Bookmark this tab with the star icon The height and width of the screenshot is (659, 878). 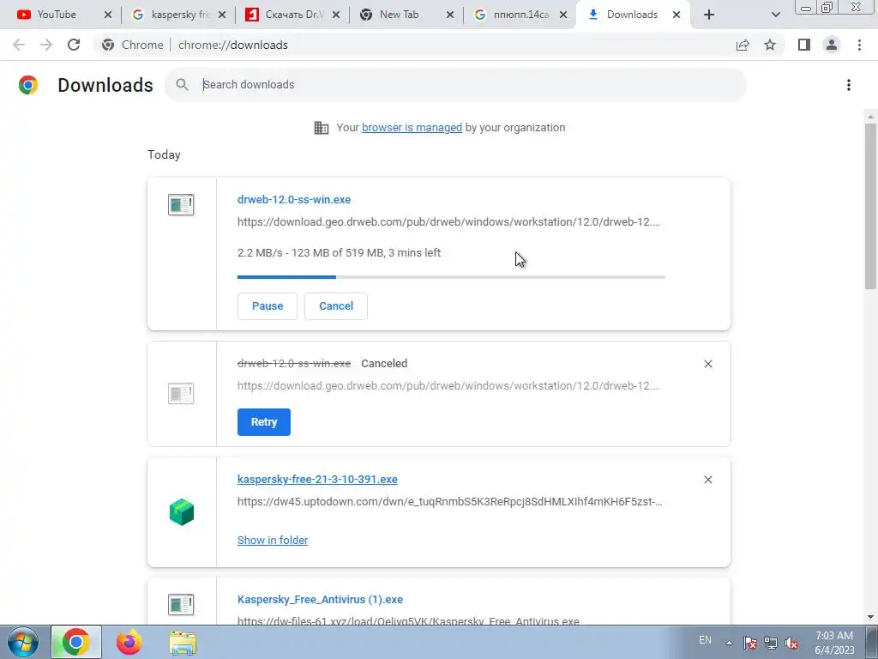coord(771,45)
